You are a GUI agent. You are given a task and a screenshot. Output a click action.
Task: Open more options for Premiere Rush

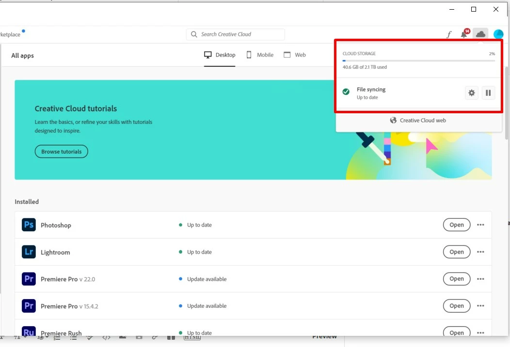coord(480,332)
